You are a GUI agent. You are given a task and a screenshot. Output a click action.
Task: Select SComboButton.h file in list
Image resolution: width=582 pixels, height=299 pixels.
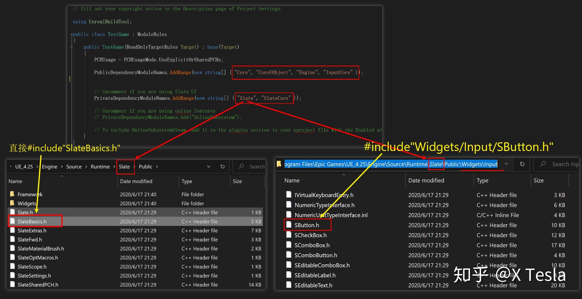coord(316,255)
